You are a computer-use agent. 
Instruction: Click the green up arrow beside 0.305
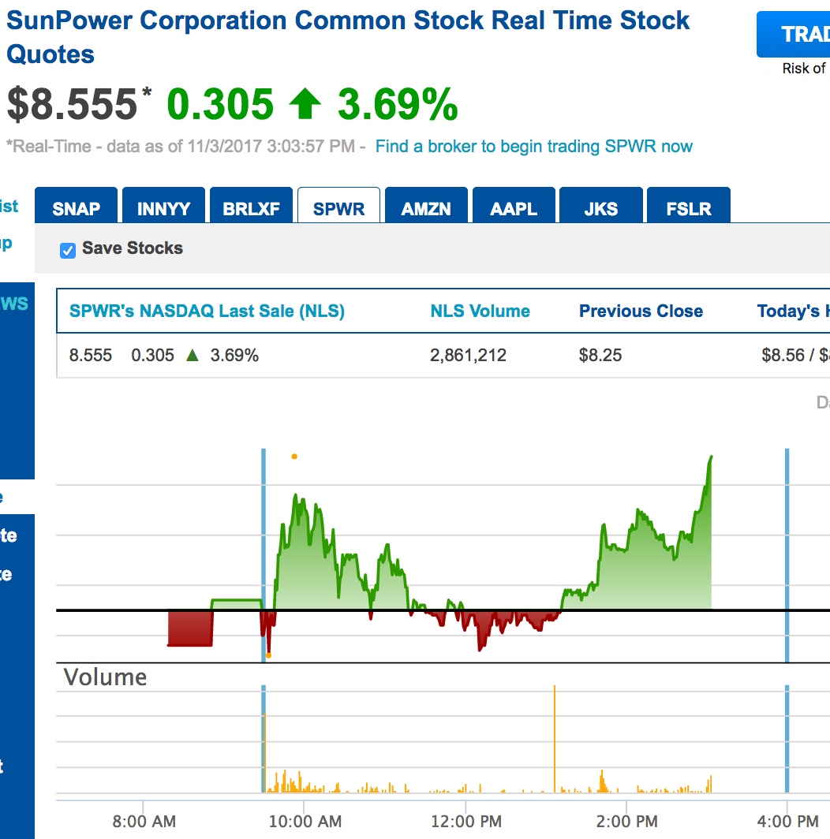pos(305,104)
